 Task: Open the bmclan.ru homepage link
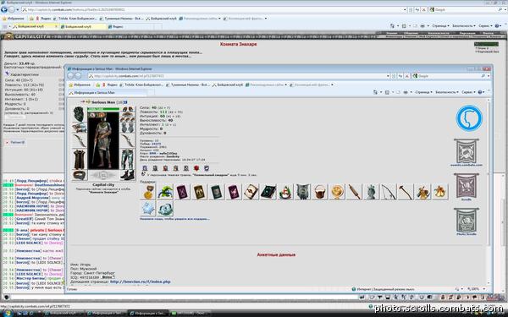tap(141, 281)
